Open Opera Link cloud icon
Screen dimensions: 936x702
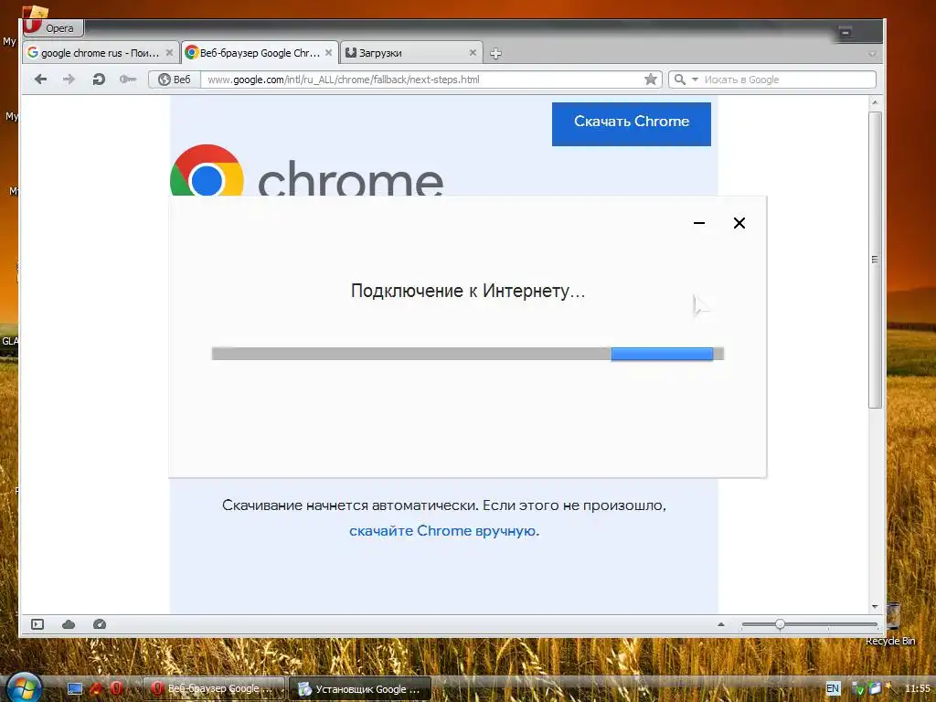pos(69,623)
